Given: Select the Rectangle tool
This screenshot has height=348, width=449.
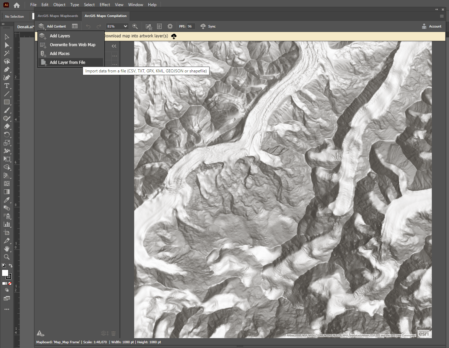Looking at the screenshot, I should coord(7,102).
